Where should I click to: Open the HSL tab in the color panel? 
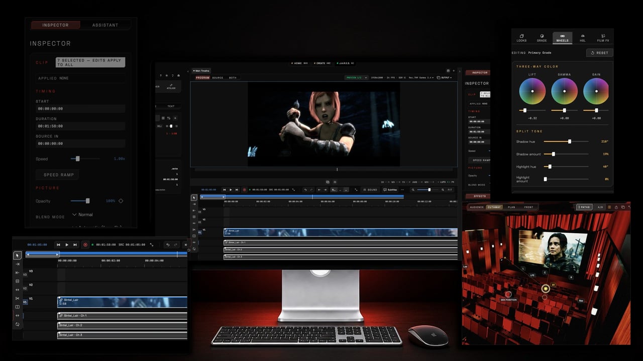click(x=583, y=38)
